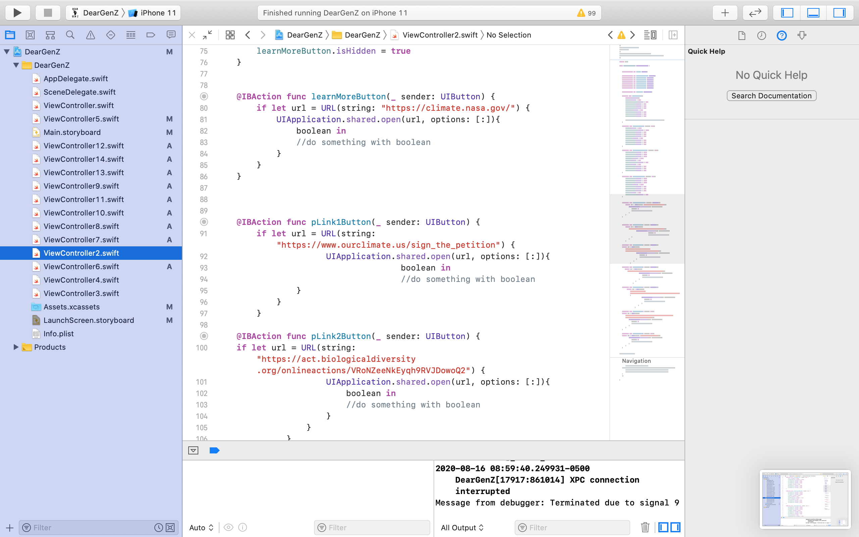Select ViewController5.swift in the navigator

click(x=81, y=118)
